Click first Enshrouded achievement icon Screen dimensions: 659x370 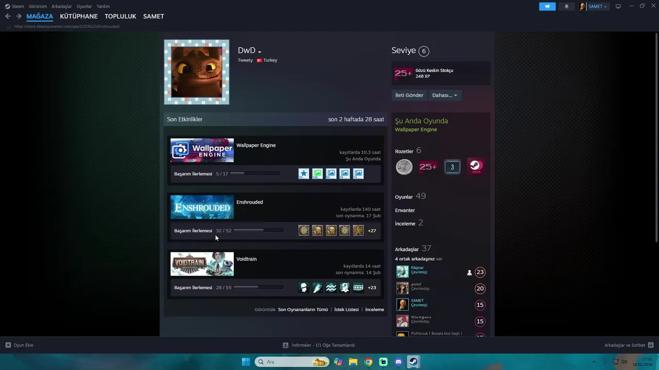304,231
